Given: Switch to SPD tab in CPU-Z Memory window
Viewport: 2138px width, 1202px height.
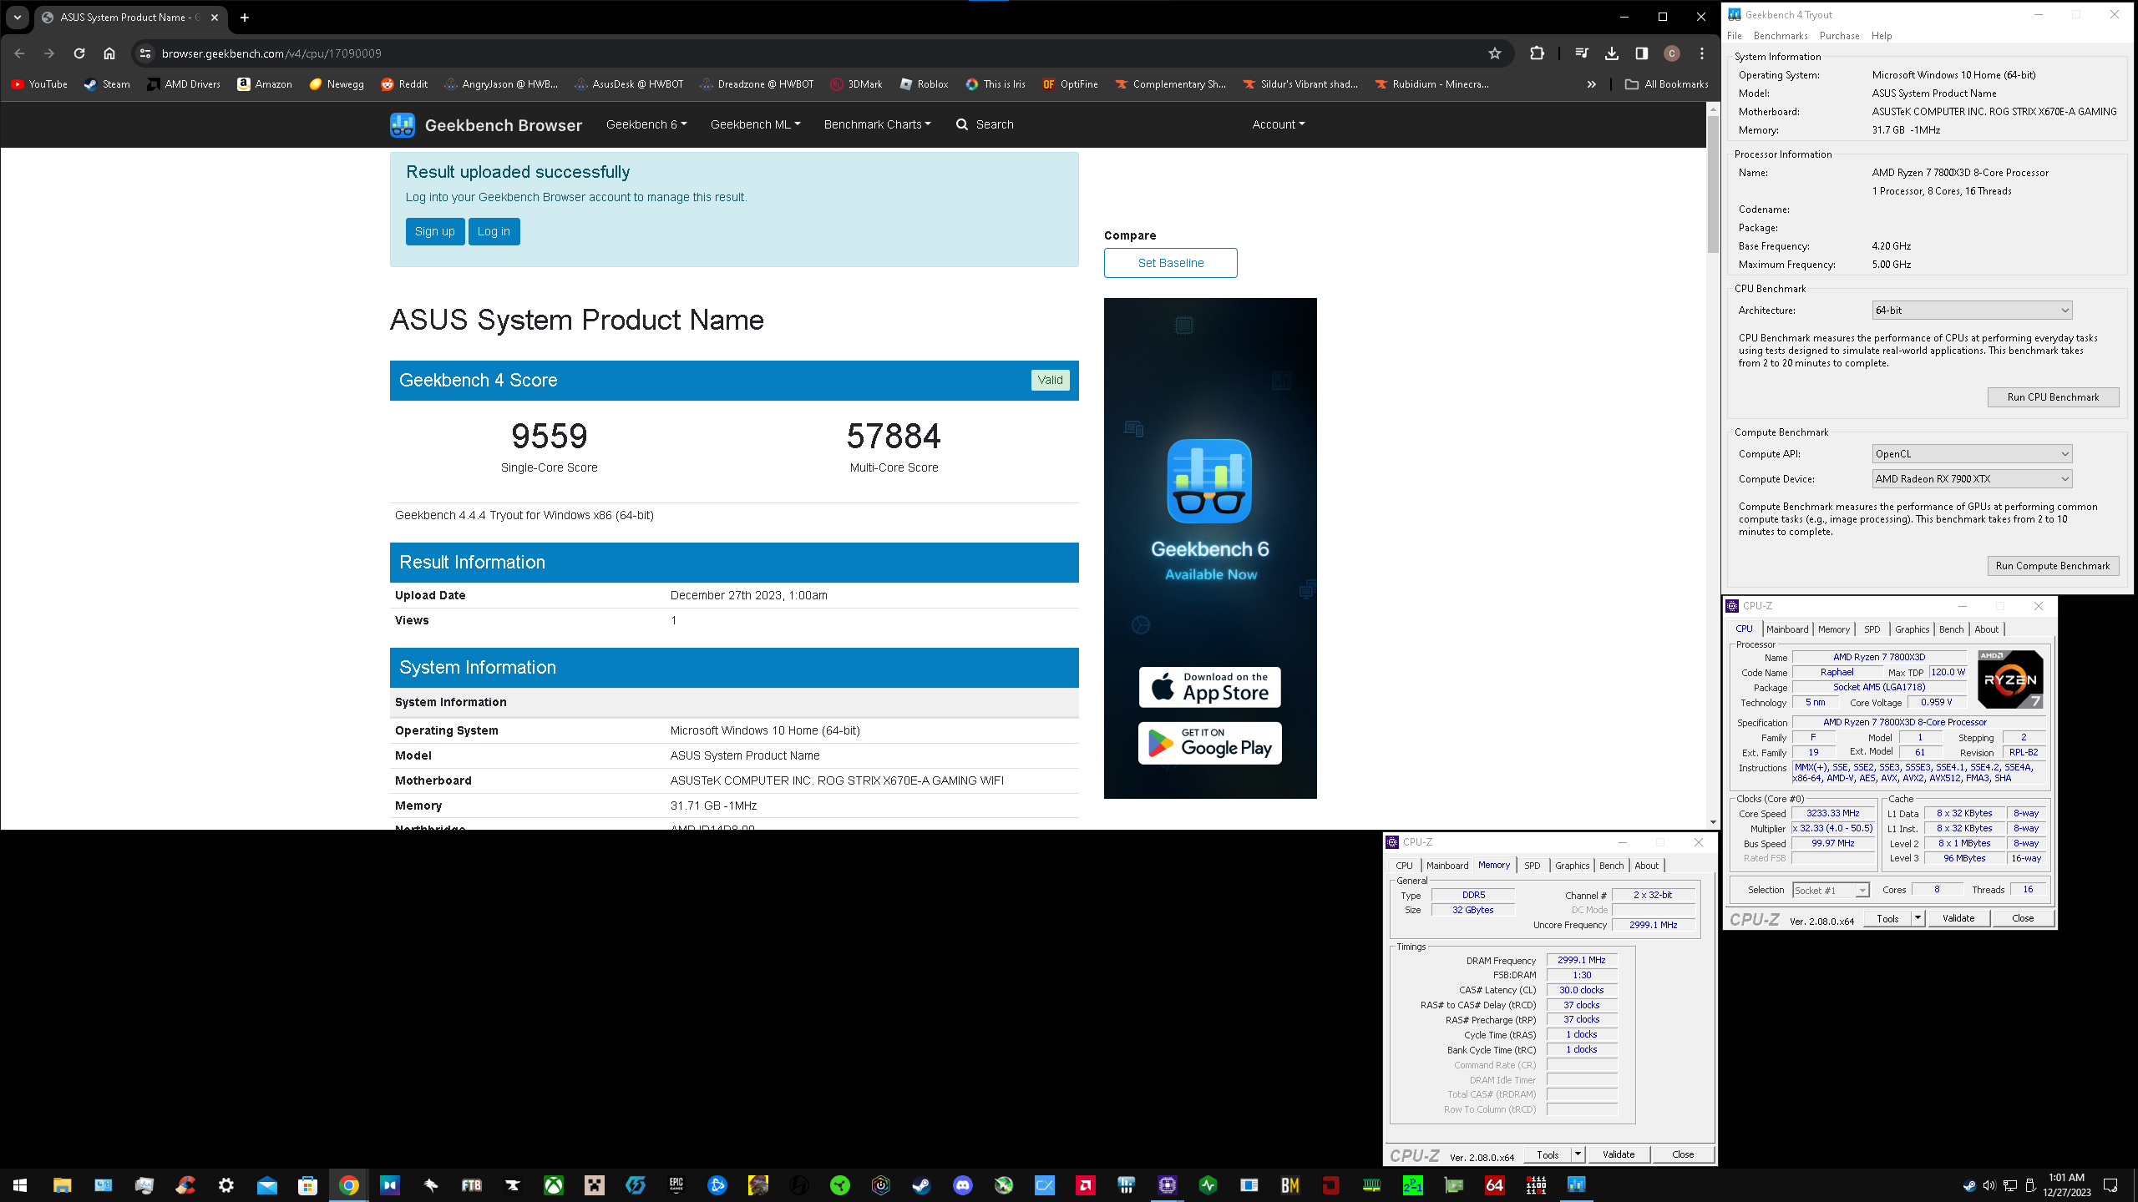Looking at the screenshot, I should click(1533, 866).
